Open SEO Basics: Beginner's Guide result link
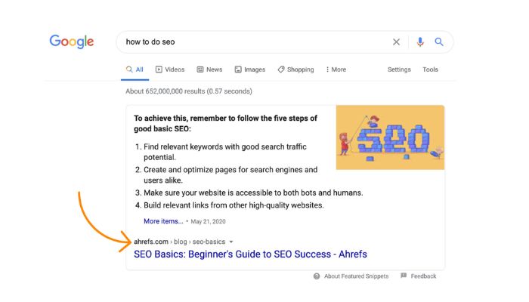This screenshot has width=529, height=302. pos(250,254)
